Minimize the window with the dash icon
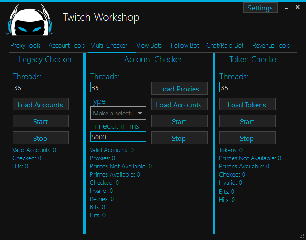The height and width of the screenshot is (240, 306). [286, 8]
